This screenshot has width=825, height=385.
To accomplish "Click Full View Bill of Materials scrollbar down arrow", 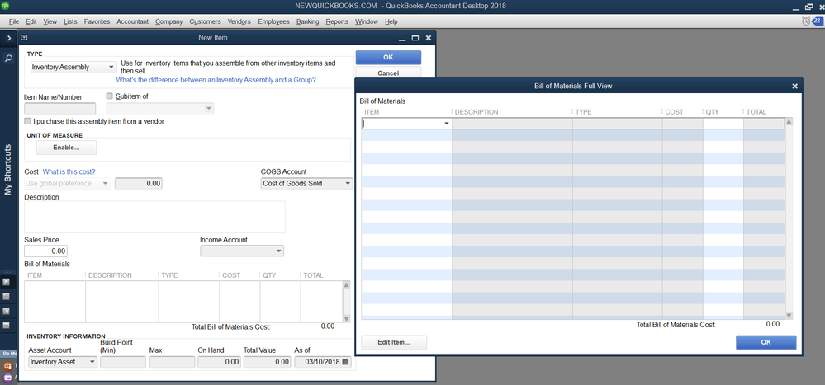I will pyautogui.click(x=789, y=315).
